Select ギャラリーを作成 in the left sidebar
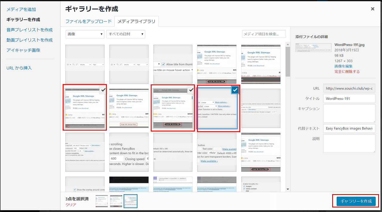Screen dimensions: 382x212 pyautogui.click(x=23, y=19)
